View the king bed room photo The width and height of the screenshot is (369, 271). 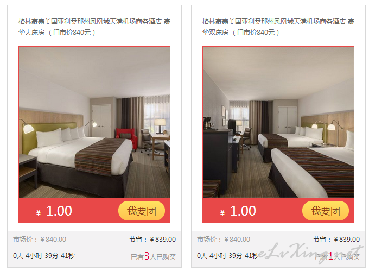(x=94, y=122)
